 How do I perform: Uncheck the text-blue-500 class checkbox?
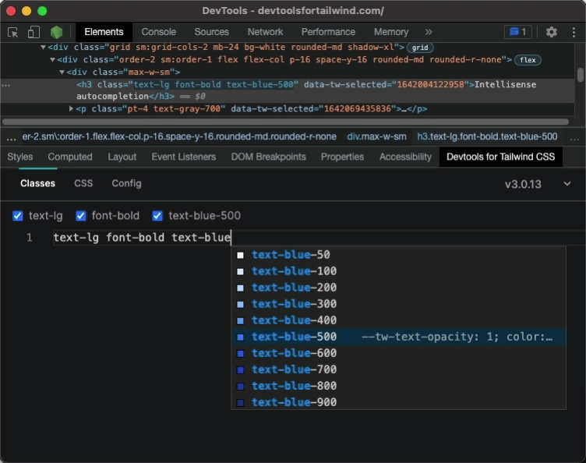[157, 216]
